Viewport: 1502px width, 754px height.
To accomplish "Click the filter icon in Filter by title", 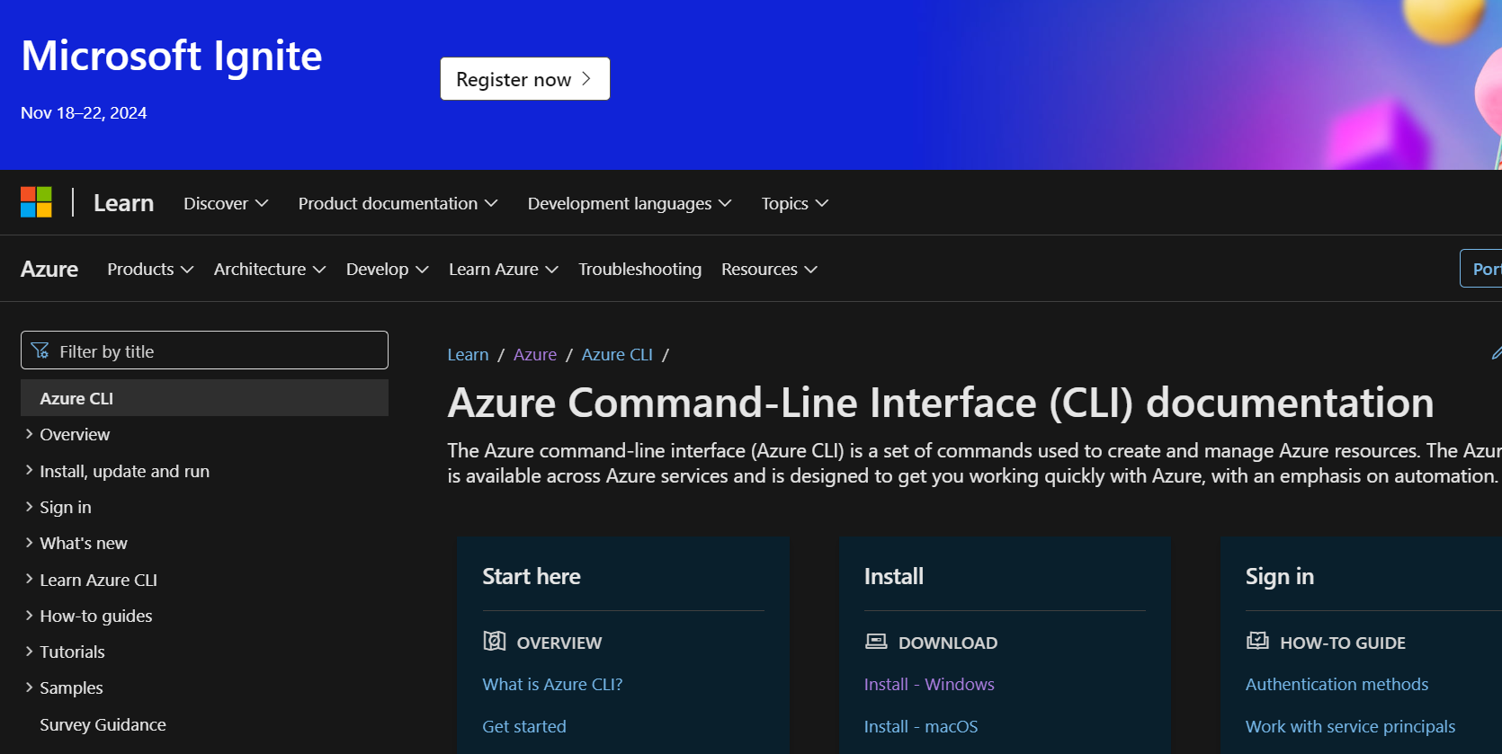I will [x=40, y=350].
